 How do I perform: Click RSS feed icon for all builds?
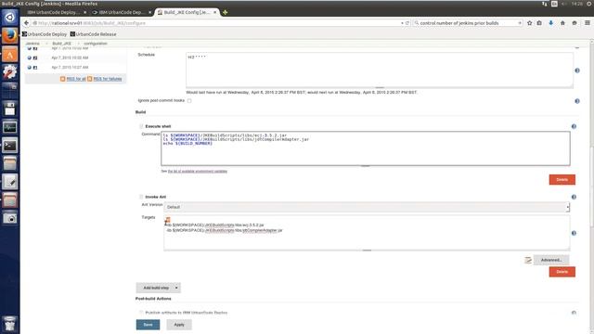coord(62,79)
